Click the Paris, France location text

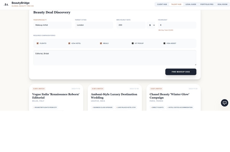[x=156, y=101]
